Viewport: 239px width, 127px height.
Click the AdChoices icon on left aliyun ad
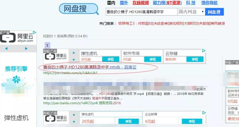pos(35,32)
